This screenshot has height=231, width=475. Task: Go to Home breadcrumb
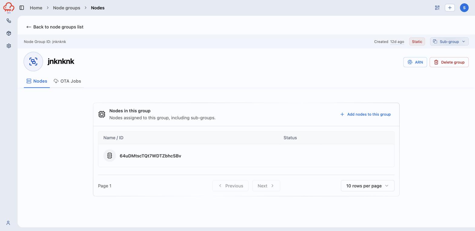pos(36,8)
